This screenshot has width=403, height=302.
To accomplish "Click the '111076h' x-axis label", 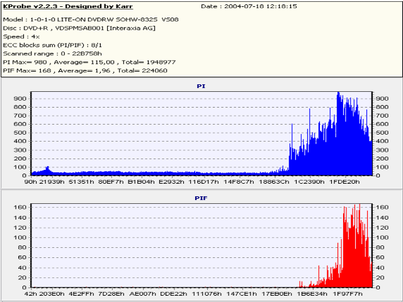I will click(x=207, y=294).
